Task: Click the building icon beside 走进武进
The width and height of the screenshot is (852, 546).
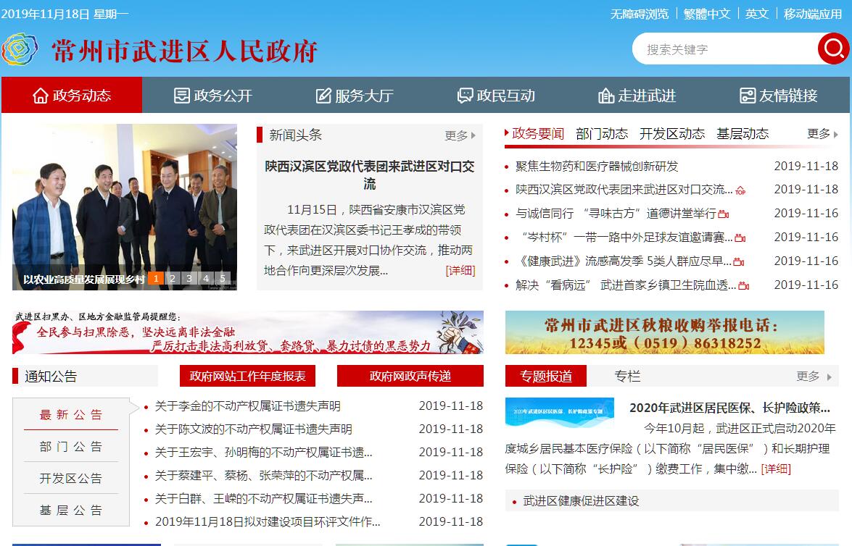Action: (606, 96)
